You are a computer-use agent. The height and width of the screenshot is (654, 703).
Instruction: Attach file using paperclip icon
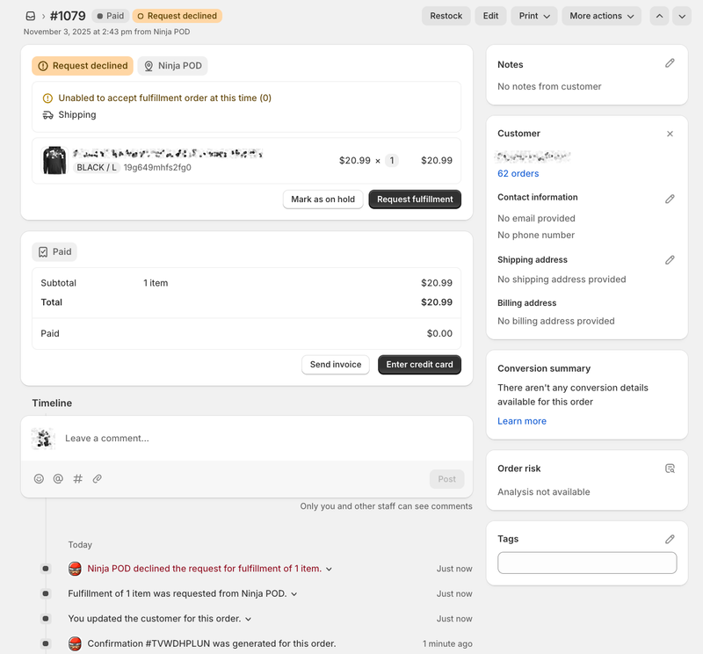click(x=98, y=479)
